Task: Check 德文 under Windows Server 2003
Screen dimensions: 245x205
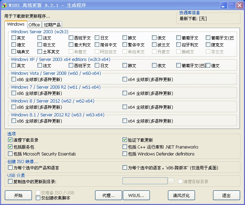Action: point(14,45)
